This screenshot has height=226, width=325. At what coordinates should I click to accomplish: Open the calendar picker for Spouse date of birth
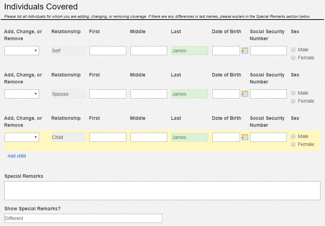pyautogui.click(x=245, y=94)
